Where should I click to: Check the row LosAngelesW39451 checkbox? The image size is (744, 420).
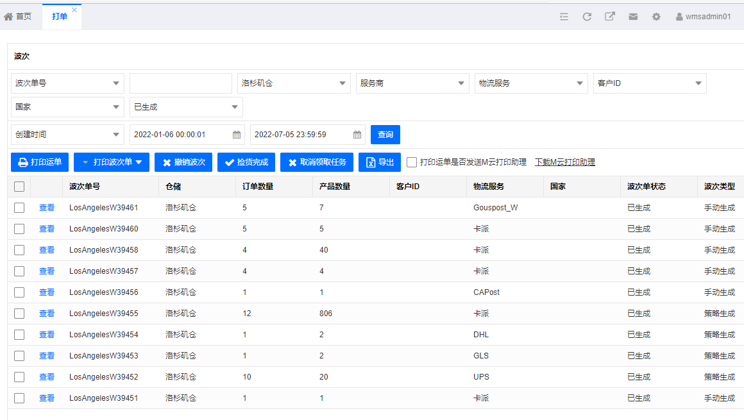pos(19,398)
